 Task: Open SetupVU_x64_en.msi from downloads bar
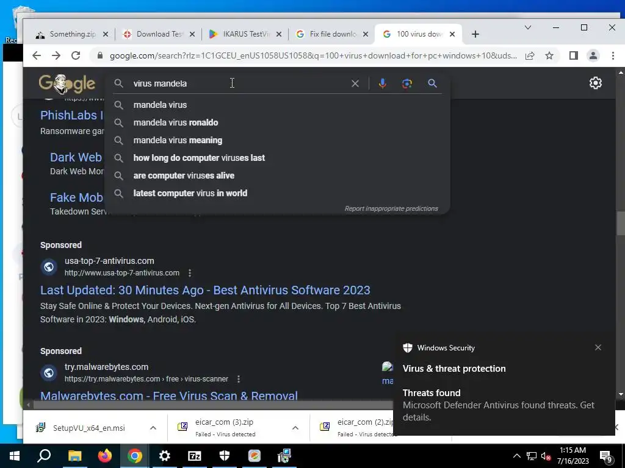89,428
